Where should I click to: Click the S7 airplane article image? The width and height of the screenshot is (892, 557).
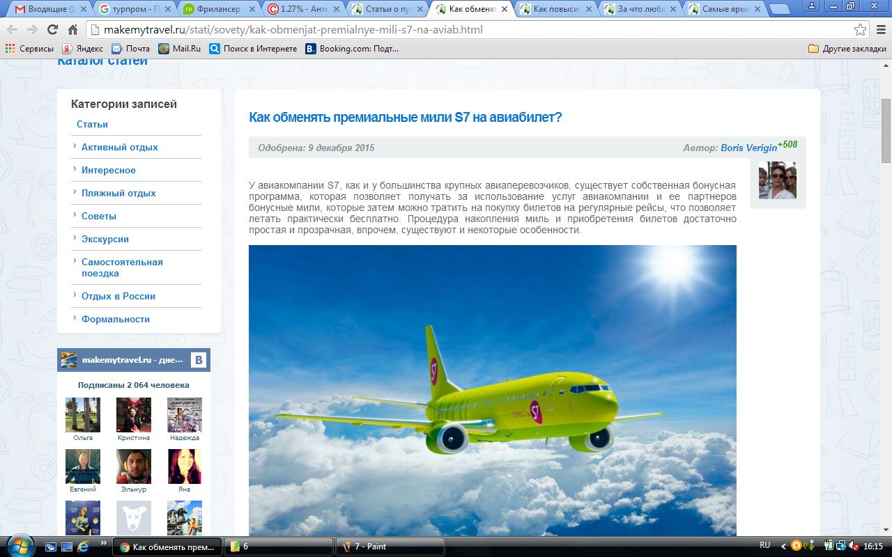493,391
